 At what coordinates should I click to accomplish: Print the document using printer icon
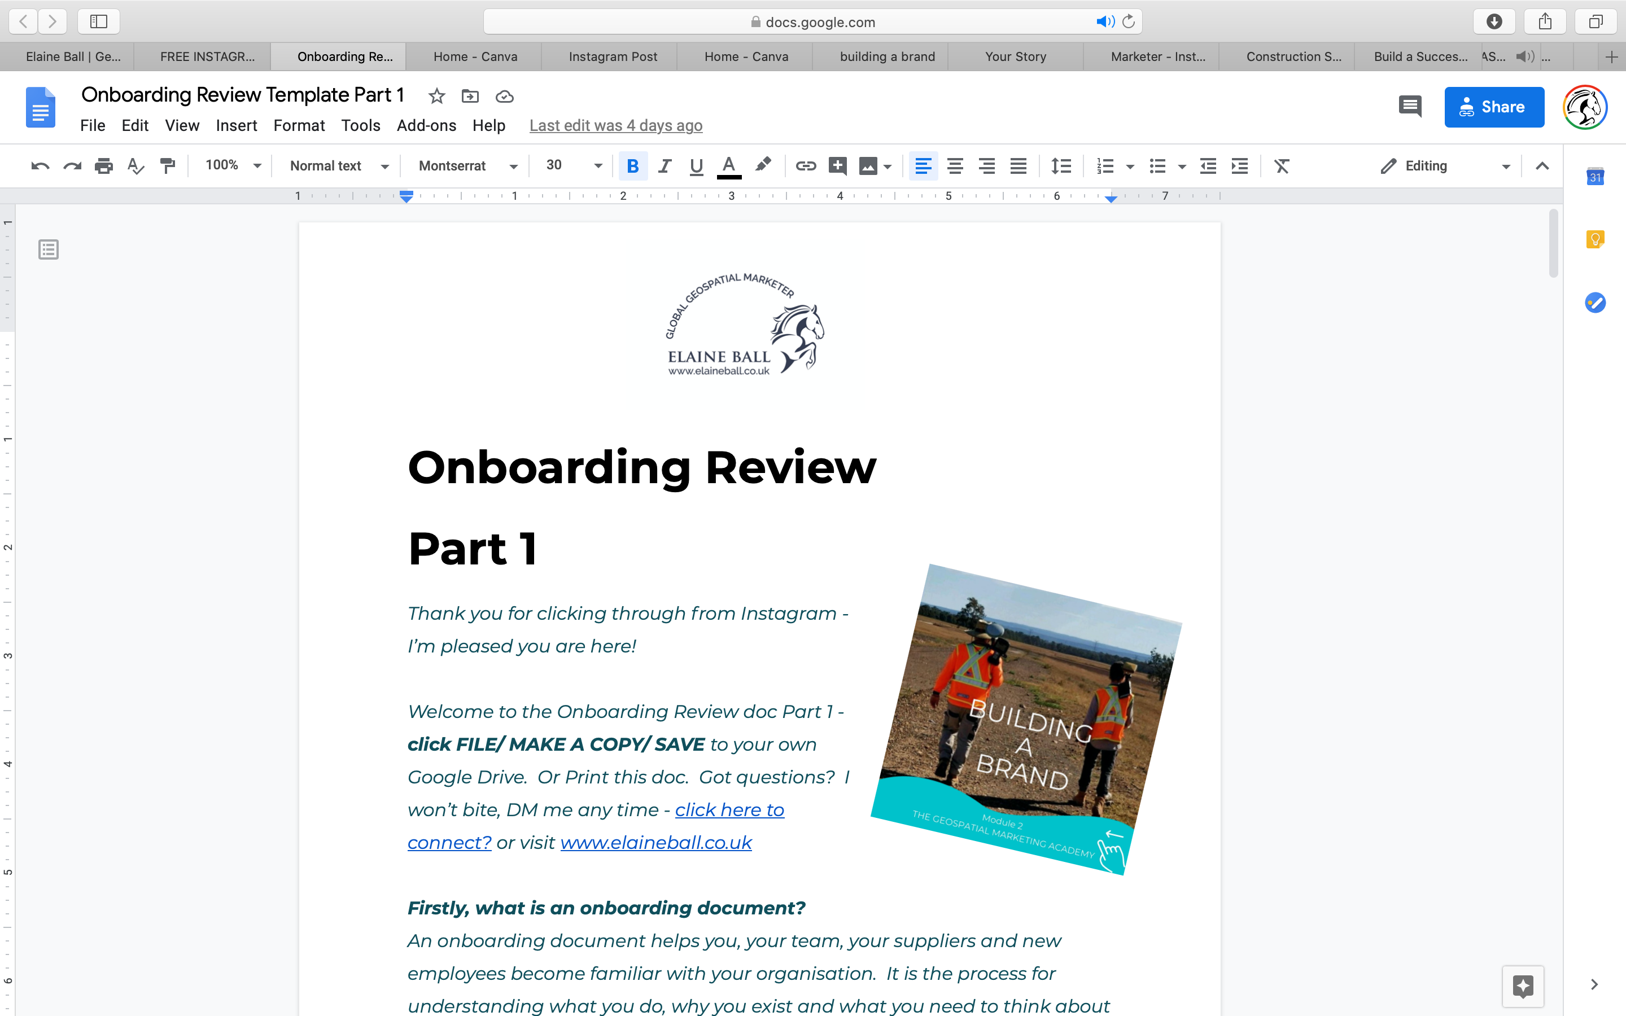point(103,166)
